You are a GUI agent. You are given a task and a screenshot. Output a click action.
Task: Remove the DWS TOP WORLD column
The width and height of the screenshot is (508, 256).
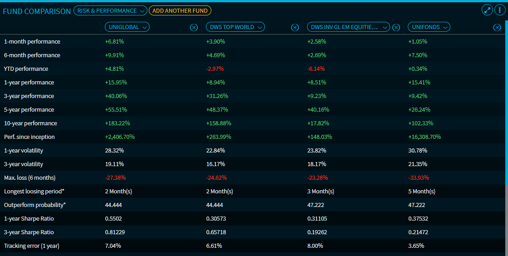pos(295,27)
